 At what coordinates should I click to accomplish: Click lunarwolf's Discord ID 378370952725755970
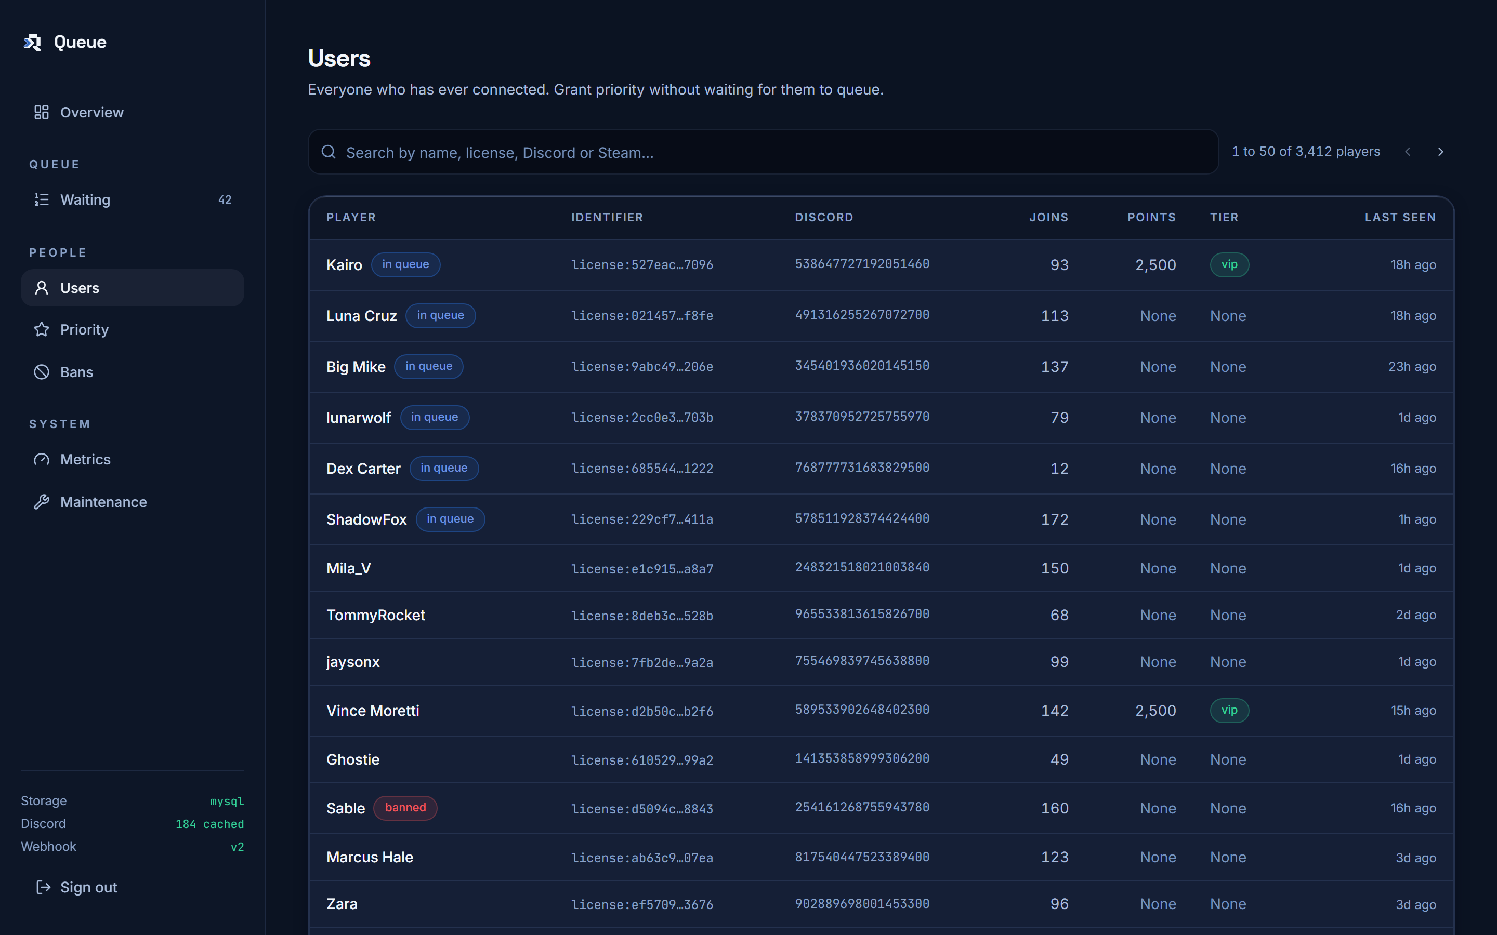pos(862,417)
